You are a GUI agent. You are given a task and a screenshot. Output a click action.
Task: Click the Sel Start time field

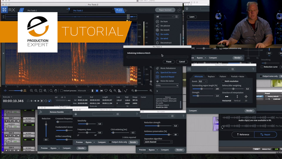[83, 100]
